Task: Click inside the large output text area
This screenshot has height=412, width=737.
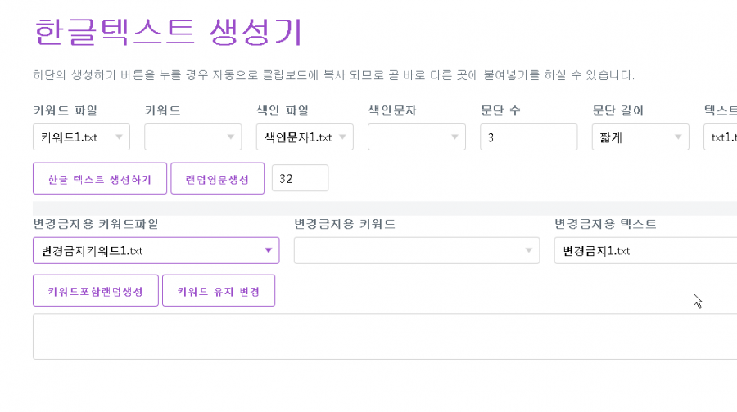Action: (x=385, y=337)
